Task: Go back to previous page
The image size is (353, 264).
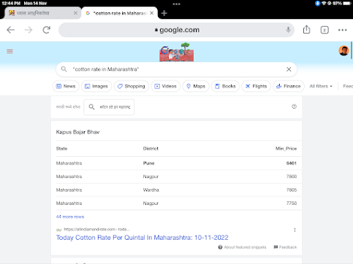Action: pyautogui.click(x=11, y=30)
